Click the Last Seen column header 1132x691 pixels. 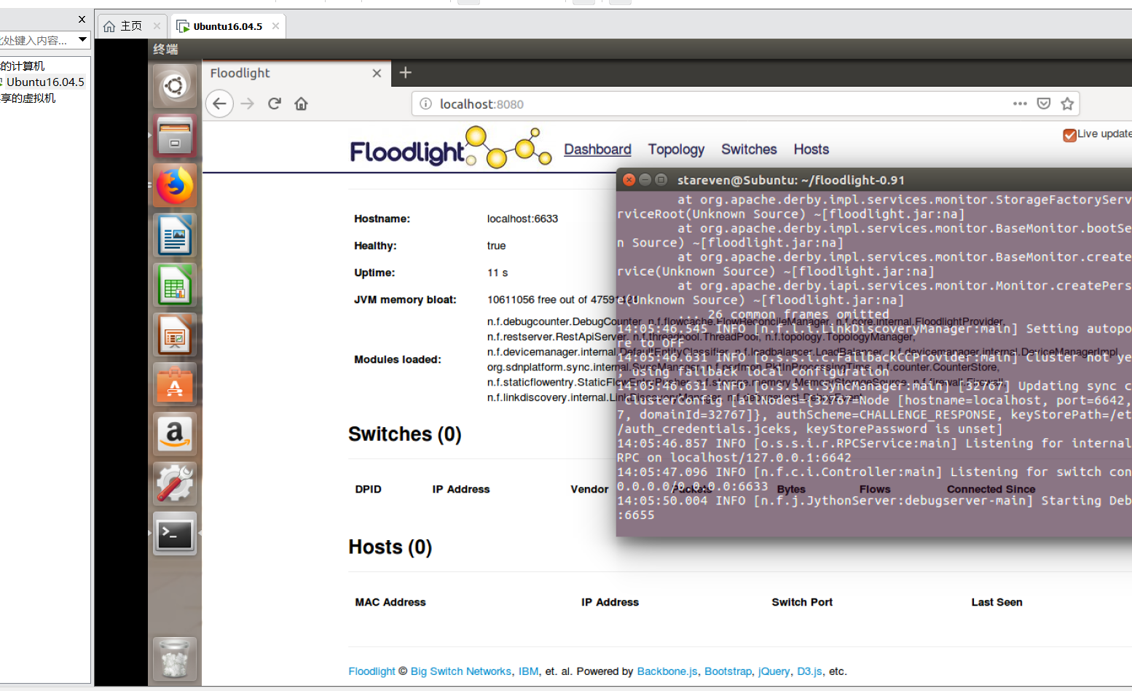coord(997,602)
